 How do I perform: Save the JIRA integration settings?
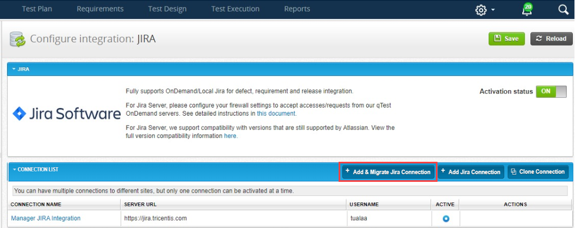(507, 39)
